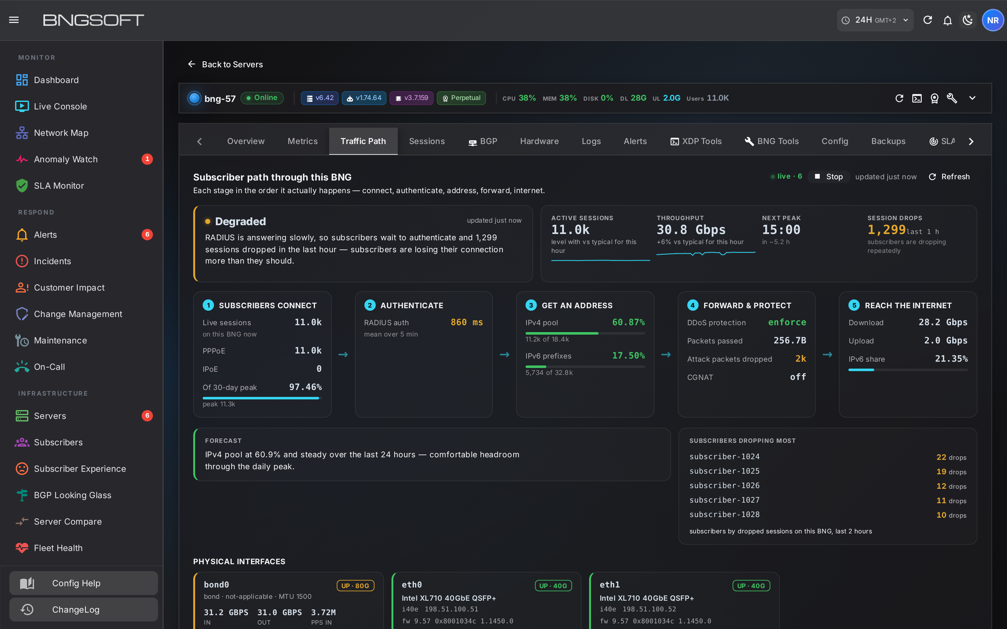Click v6.42 version badge
This screenshot has width=1007, height=629.
tap(320, 98)
